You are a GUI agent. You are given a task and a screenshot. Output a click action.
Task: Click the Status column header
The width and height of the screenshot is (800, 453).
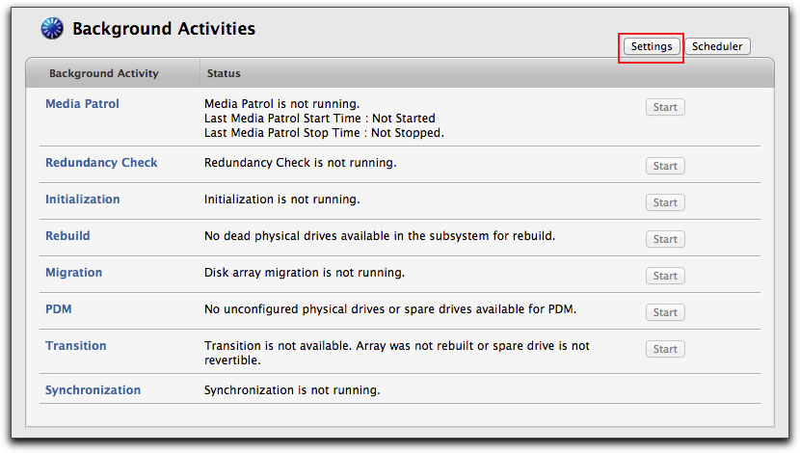point(224,73)
